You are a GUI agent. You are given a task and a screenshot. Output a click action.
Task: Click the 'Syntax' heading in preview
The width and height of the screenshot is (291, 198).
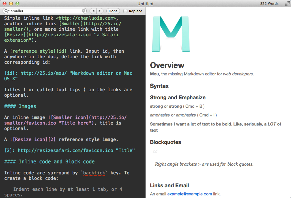tap(159, 86)
